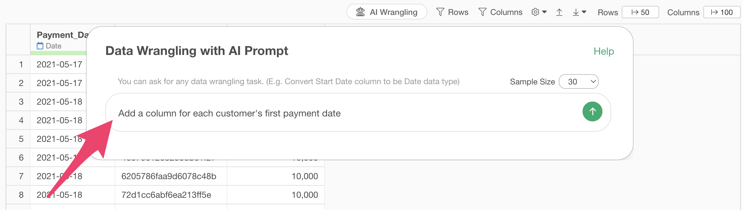Expand the download options arrow
The height and width of the screenshot is (213, 742).
tap(584, 12)
